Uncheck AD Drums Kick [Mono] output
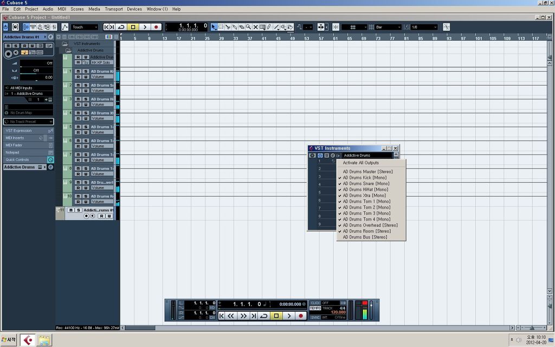 (365, 178)
